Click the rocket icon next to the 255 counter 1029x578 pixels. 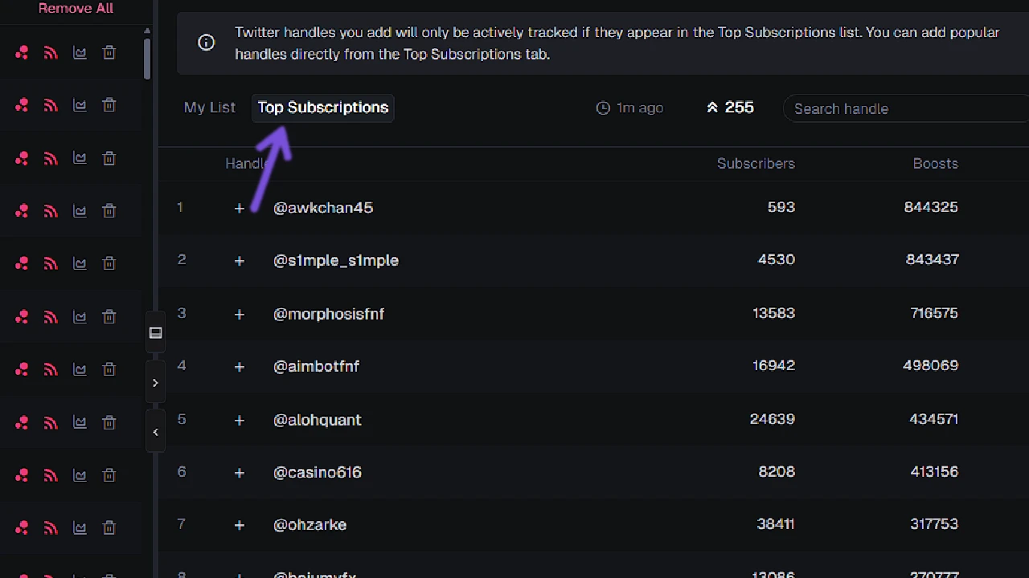(x=712, y=107)
